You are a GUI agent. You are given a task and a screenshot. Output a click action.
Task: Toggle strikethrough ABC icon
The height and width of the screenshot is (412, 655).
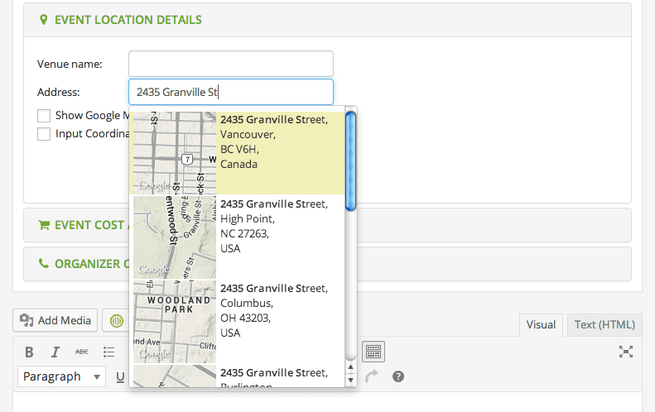pyautogui.click(x=81, y=352)
